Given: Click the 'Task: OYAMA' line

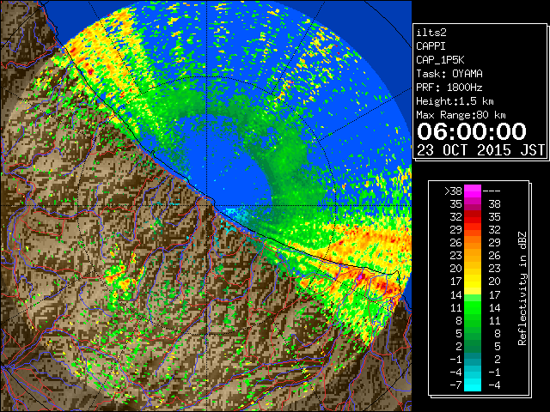Looking at the screenshot, I should click(449, 74).
